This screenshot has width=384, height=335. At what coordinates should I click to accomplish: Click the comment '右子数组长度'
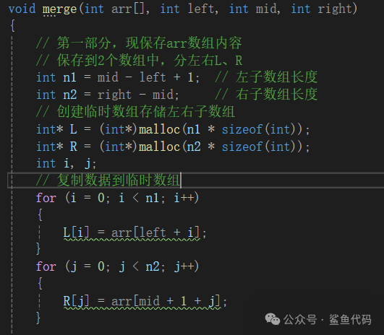266,95
